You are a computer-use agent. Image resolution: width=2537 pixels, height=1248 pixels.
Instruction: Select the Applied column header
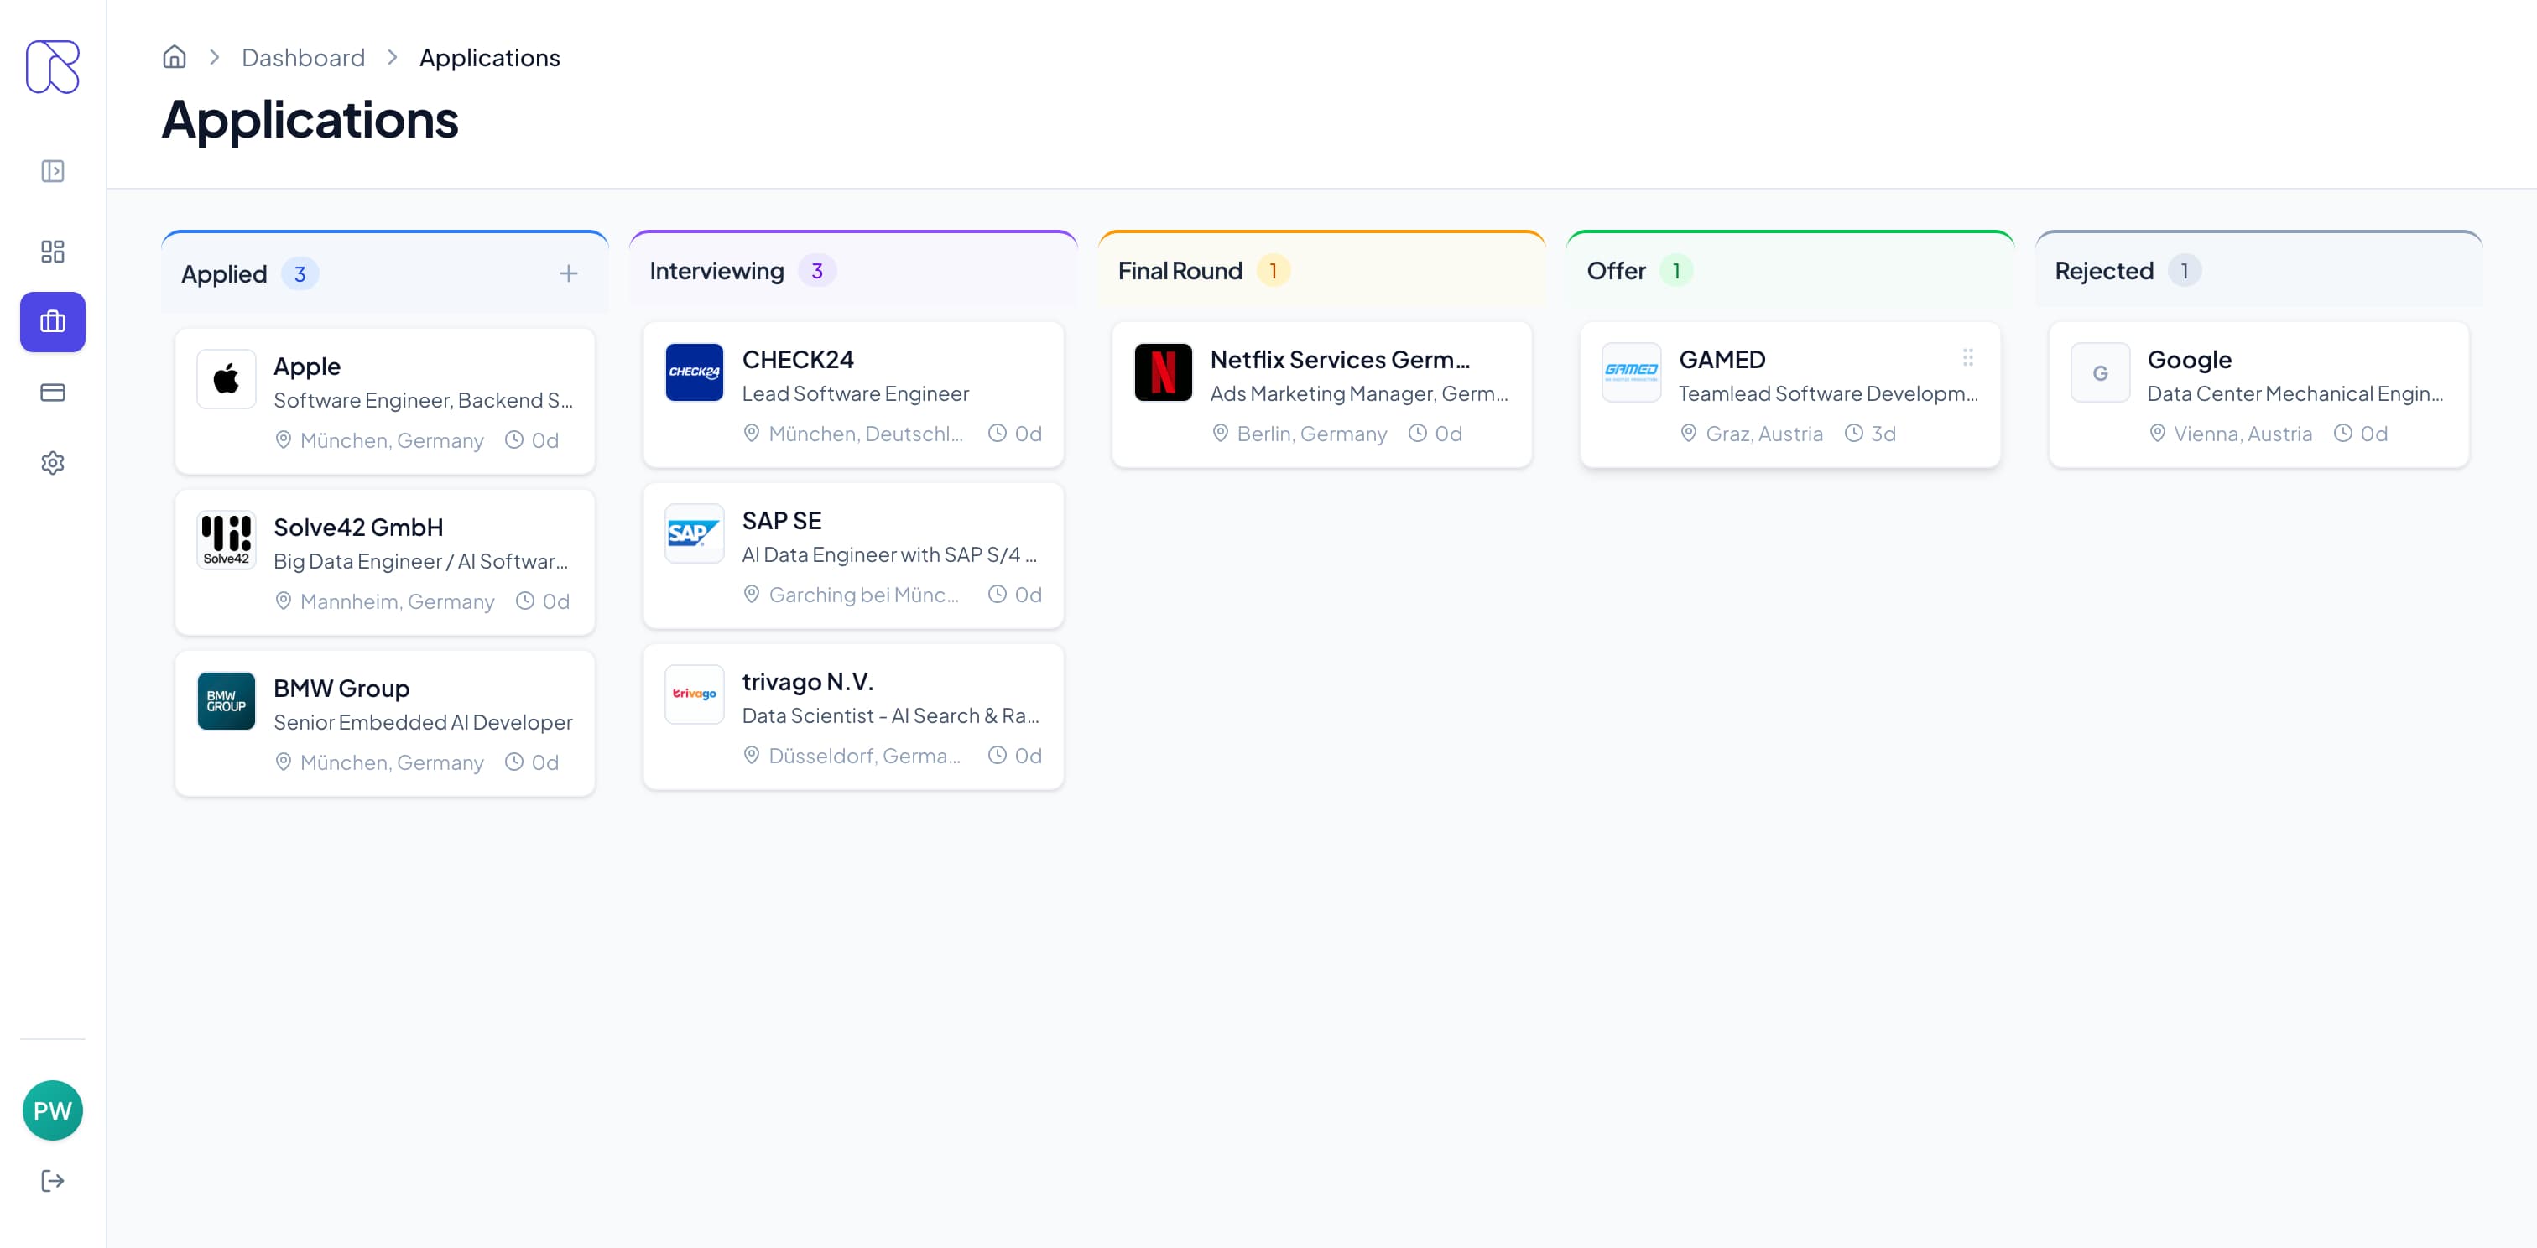pyautogui.click(x=385, y=273)
